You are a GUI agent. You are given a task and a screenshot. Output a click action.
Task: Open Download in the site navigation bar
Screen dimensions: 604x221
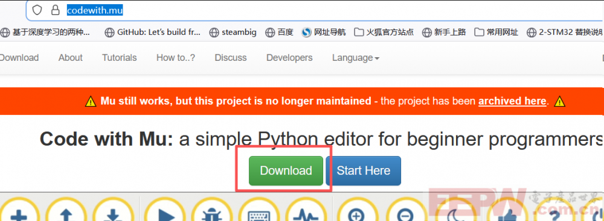pos(19,58)
